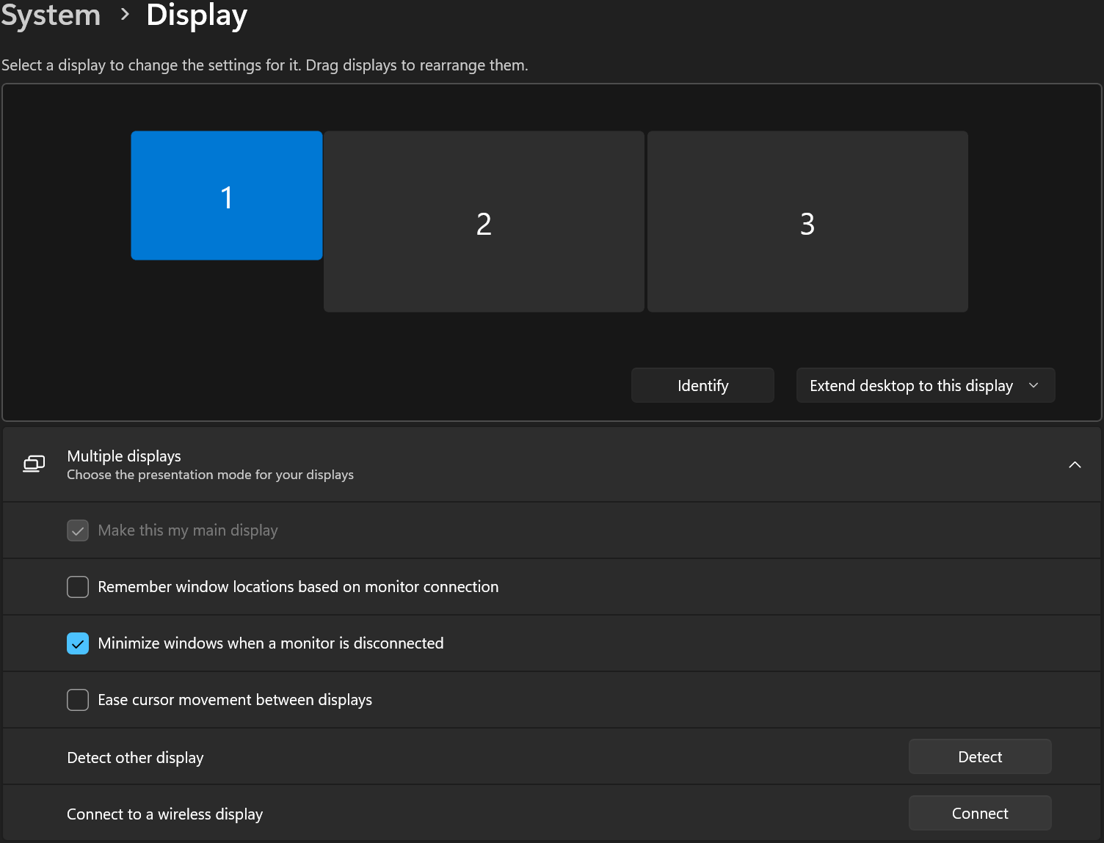Click the Display breadcrumb title

pos(197,15)
